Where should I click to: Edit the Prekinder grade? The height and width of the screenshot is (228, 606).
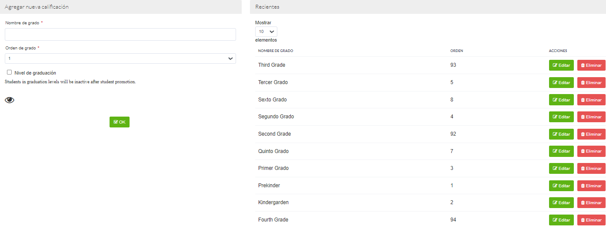coord(561,186)
